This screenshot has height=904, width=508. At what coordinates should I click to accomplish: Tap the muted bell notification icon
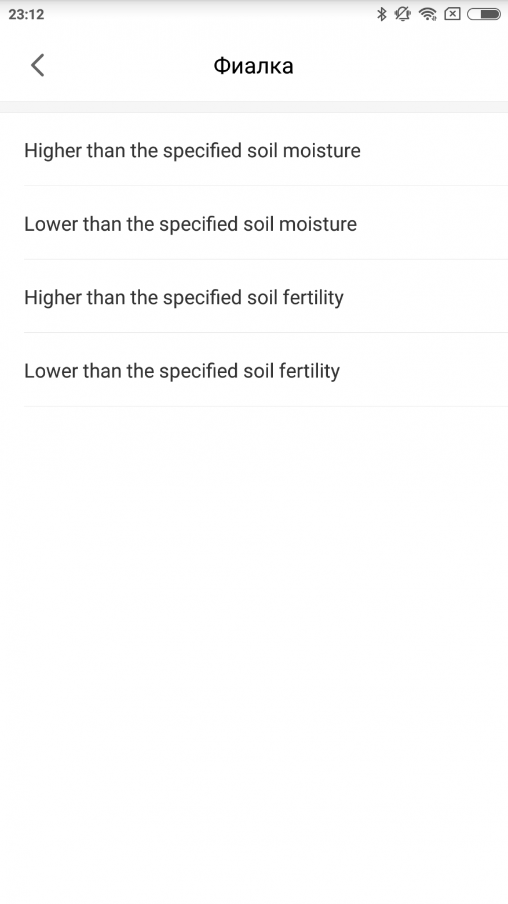(403, 14)
